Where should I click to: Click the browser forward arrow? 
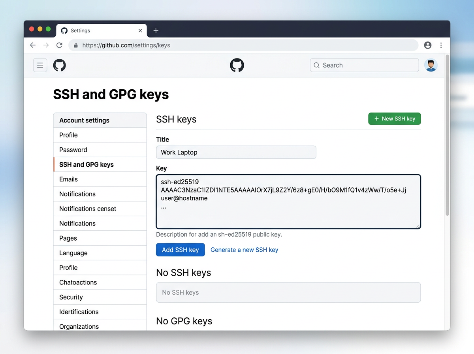(46, 45)
